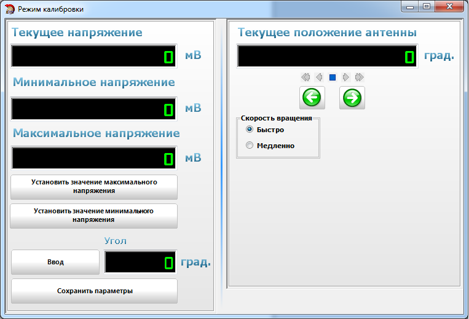
Task: Minimize the Режим калибровки window
Action: pos(410,7)
